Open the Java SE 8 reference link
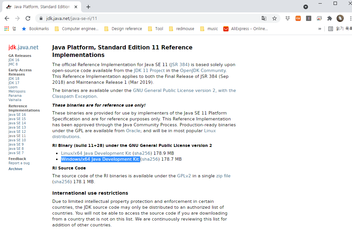 [x=16, y=149]
